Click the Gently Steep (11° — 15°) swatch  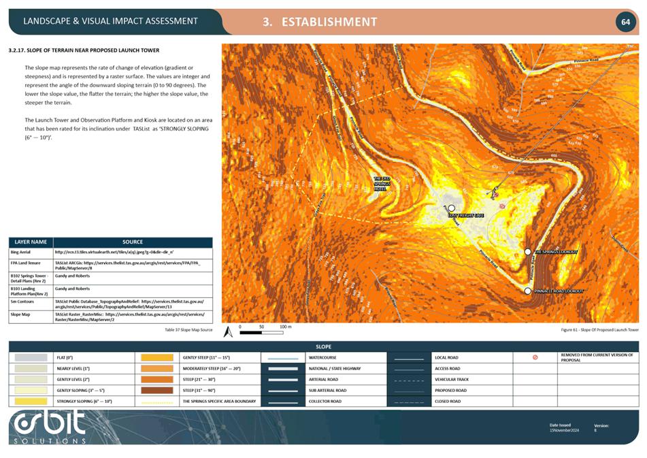click(x=156, y=357)
